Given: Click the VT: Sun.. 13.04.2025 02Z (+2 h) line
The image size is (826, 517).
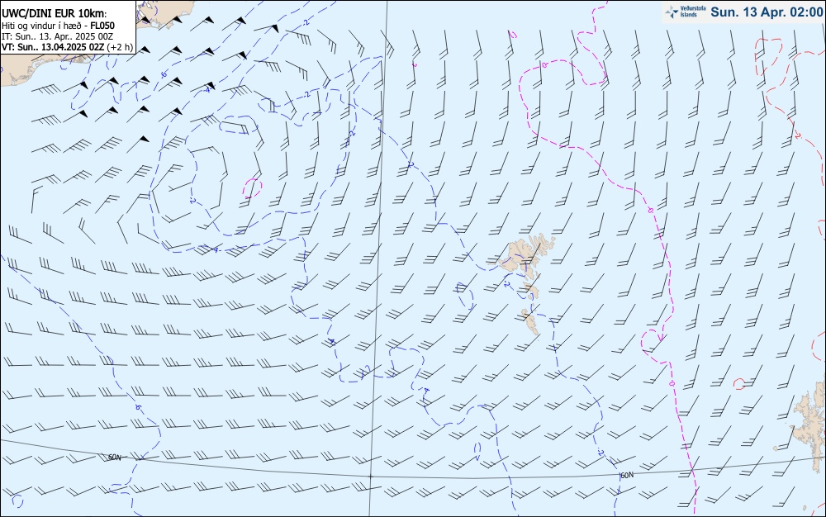Looking at the screenshot, I should coord(67,47).
